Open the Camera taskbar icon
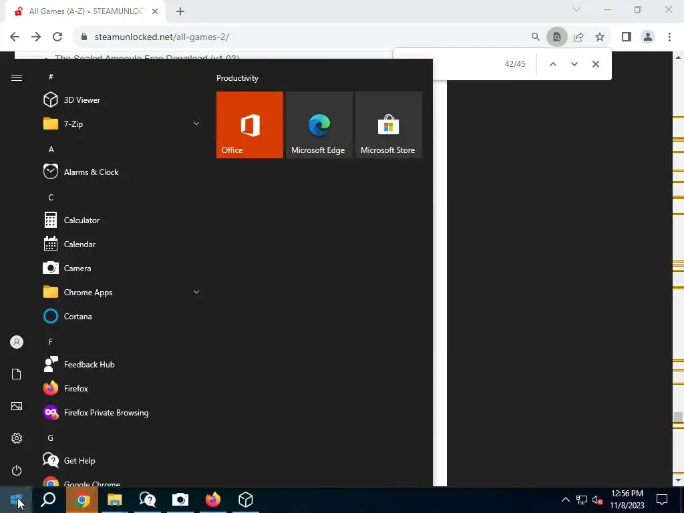The height and width of the screenshot is (513, 684). [180, 500]
